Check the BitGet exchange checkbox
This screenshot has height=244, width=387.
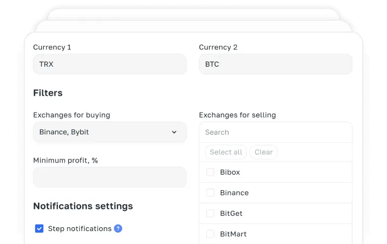(x=210, y=213)
